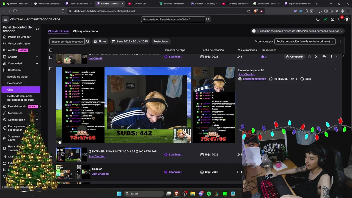
Task: Switch to the '(129) YouTube' browser tab
Action: click(140, 4)
